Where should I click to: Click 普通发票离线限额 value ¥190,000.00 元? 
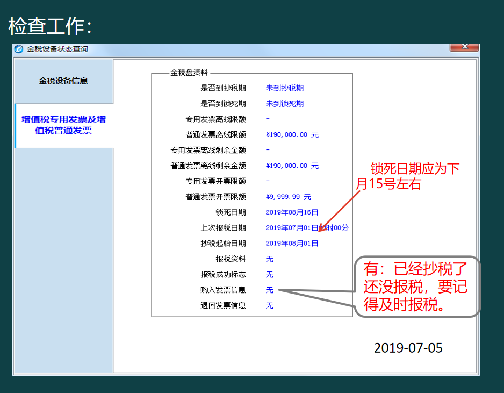(x=292, y=134)
